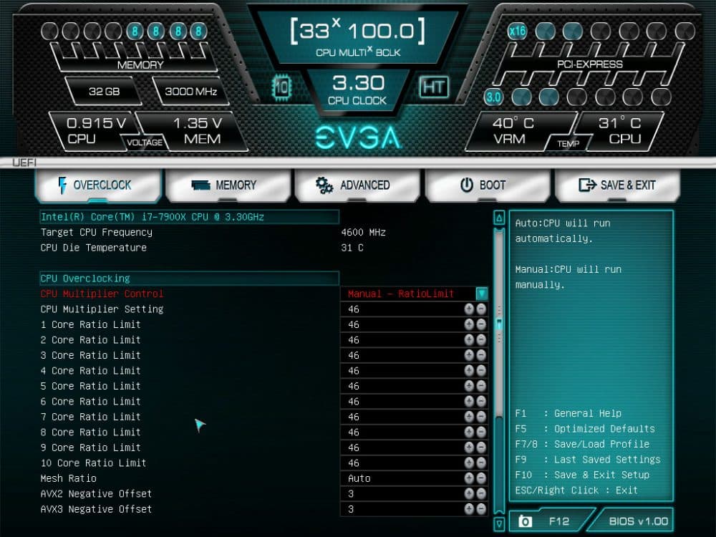Decrease 7 Core Ratio Limit value

click(481, 417)
